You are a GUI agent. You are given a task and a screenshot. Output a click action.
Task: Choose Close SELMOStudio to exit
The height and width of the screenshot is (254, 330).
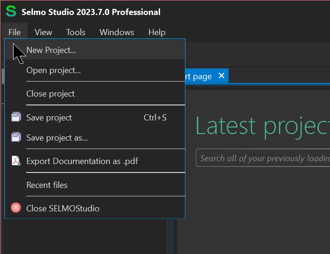coord(95,208)
